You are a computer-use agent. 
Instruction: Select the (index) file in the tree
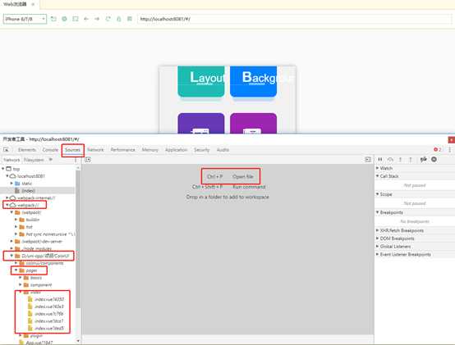point(29,190)
